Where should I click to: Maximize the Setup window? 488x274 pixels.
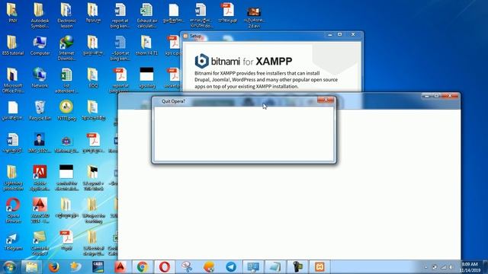tap(340, 34)
